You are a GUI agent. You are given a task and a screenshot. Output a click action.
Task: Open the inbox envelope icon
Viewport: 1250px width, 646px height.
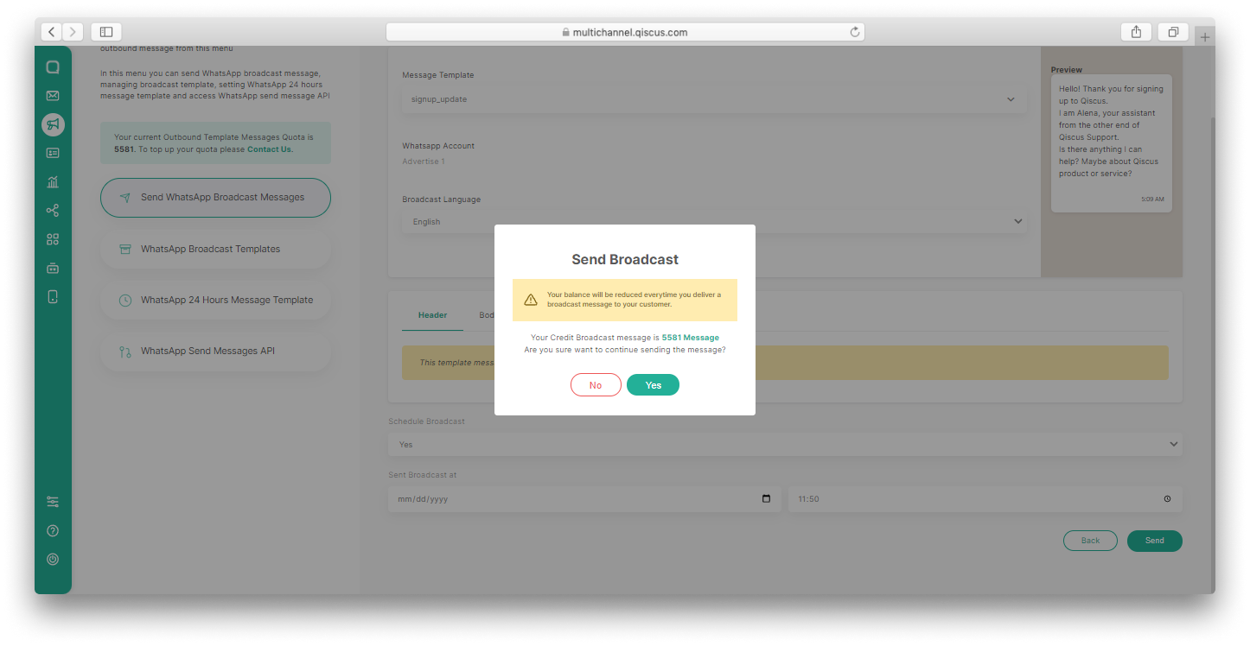[52, 95]
